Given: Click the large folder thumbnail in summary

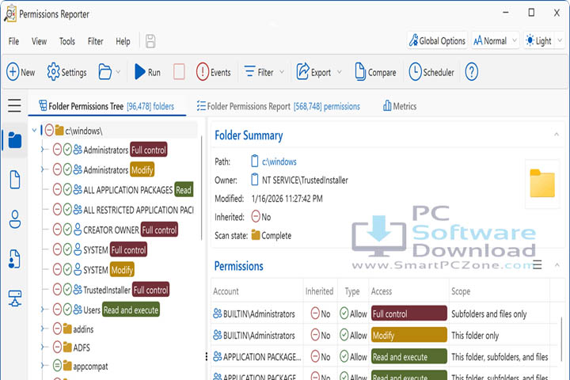Looking at the screenshot, I should point(542,184).
